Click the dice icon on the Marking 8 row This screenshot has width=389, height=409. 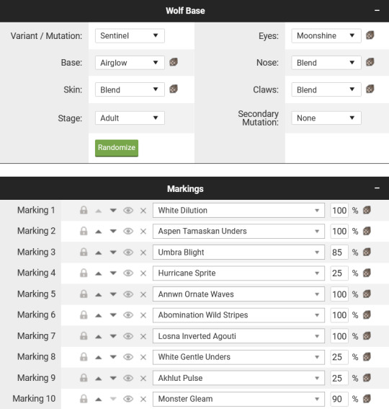coord(367,357)
